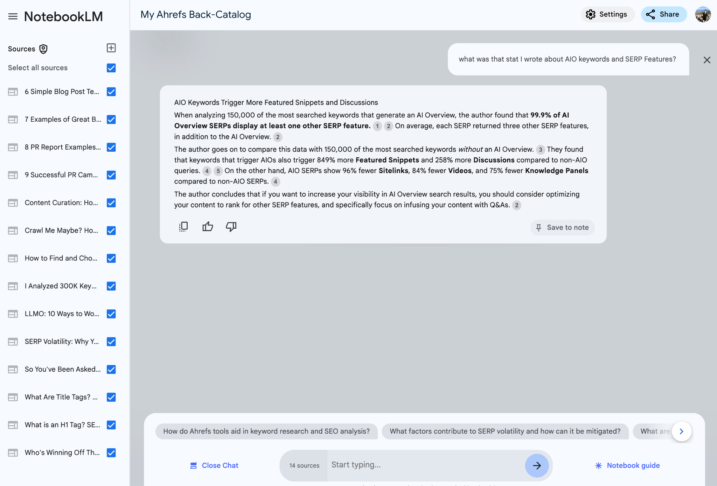
Task: Give a thumbs-up to the response
Action: click(207, 227)
